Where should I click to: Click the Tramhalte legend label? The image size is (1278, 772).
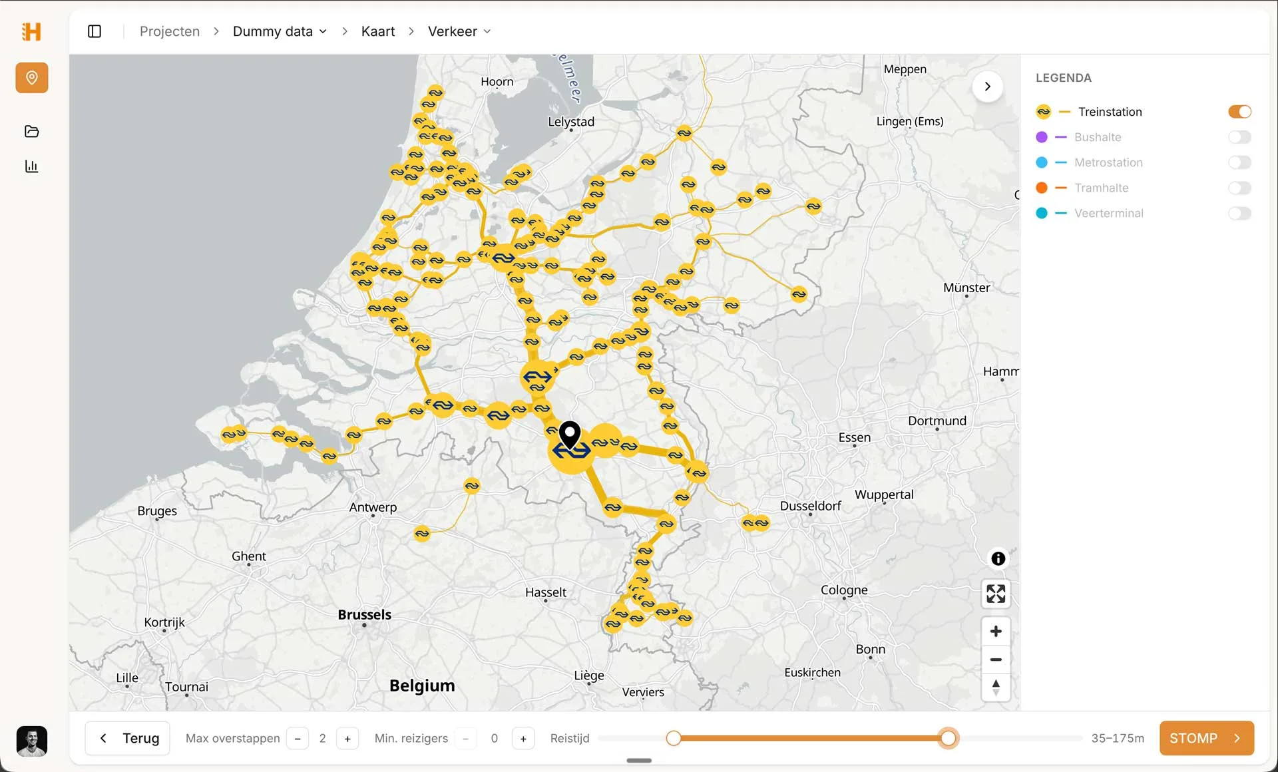pyautogui.click(x=1102, y=188)
